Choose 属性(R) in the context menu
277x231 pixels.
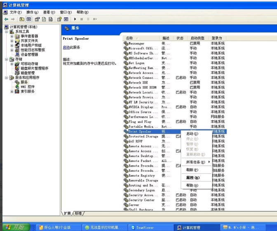click(x=197, y=177)
